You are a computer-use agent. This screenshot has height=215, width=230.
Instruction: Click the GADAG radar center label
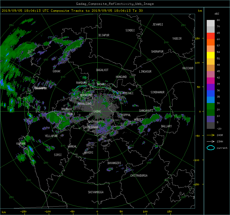97,111
